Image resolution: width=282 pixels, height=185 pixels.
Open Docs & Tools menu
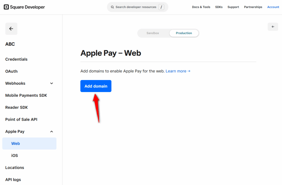click(201, 7)
